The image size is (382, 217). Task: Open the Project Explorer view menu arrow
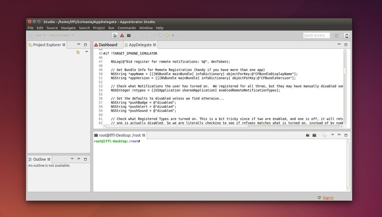coord(87,52)
